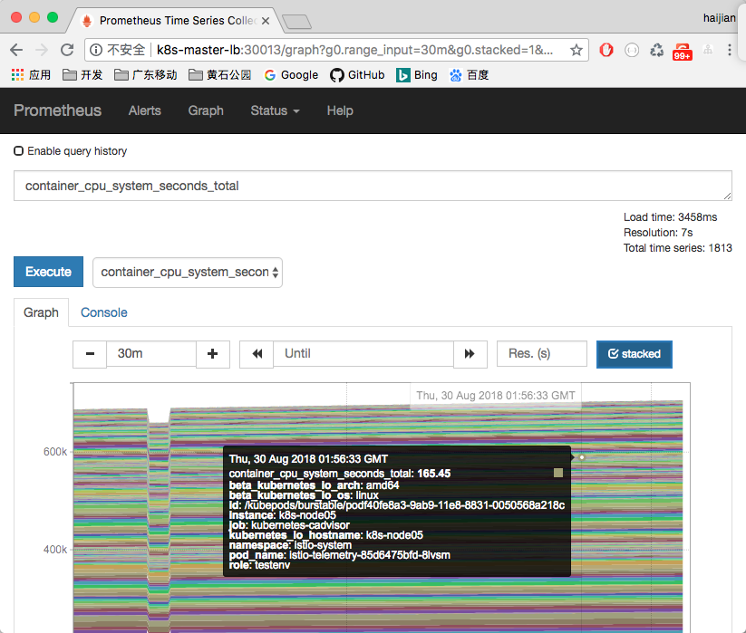746x633 pixels.
Task: Select the Graph tab
Action: click(x=41, y=312)
